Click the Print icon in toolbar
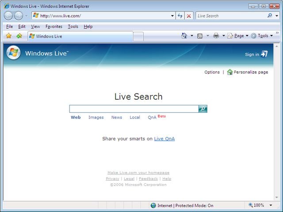Viewport: 283px width, 212px height. 216,36
